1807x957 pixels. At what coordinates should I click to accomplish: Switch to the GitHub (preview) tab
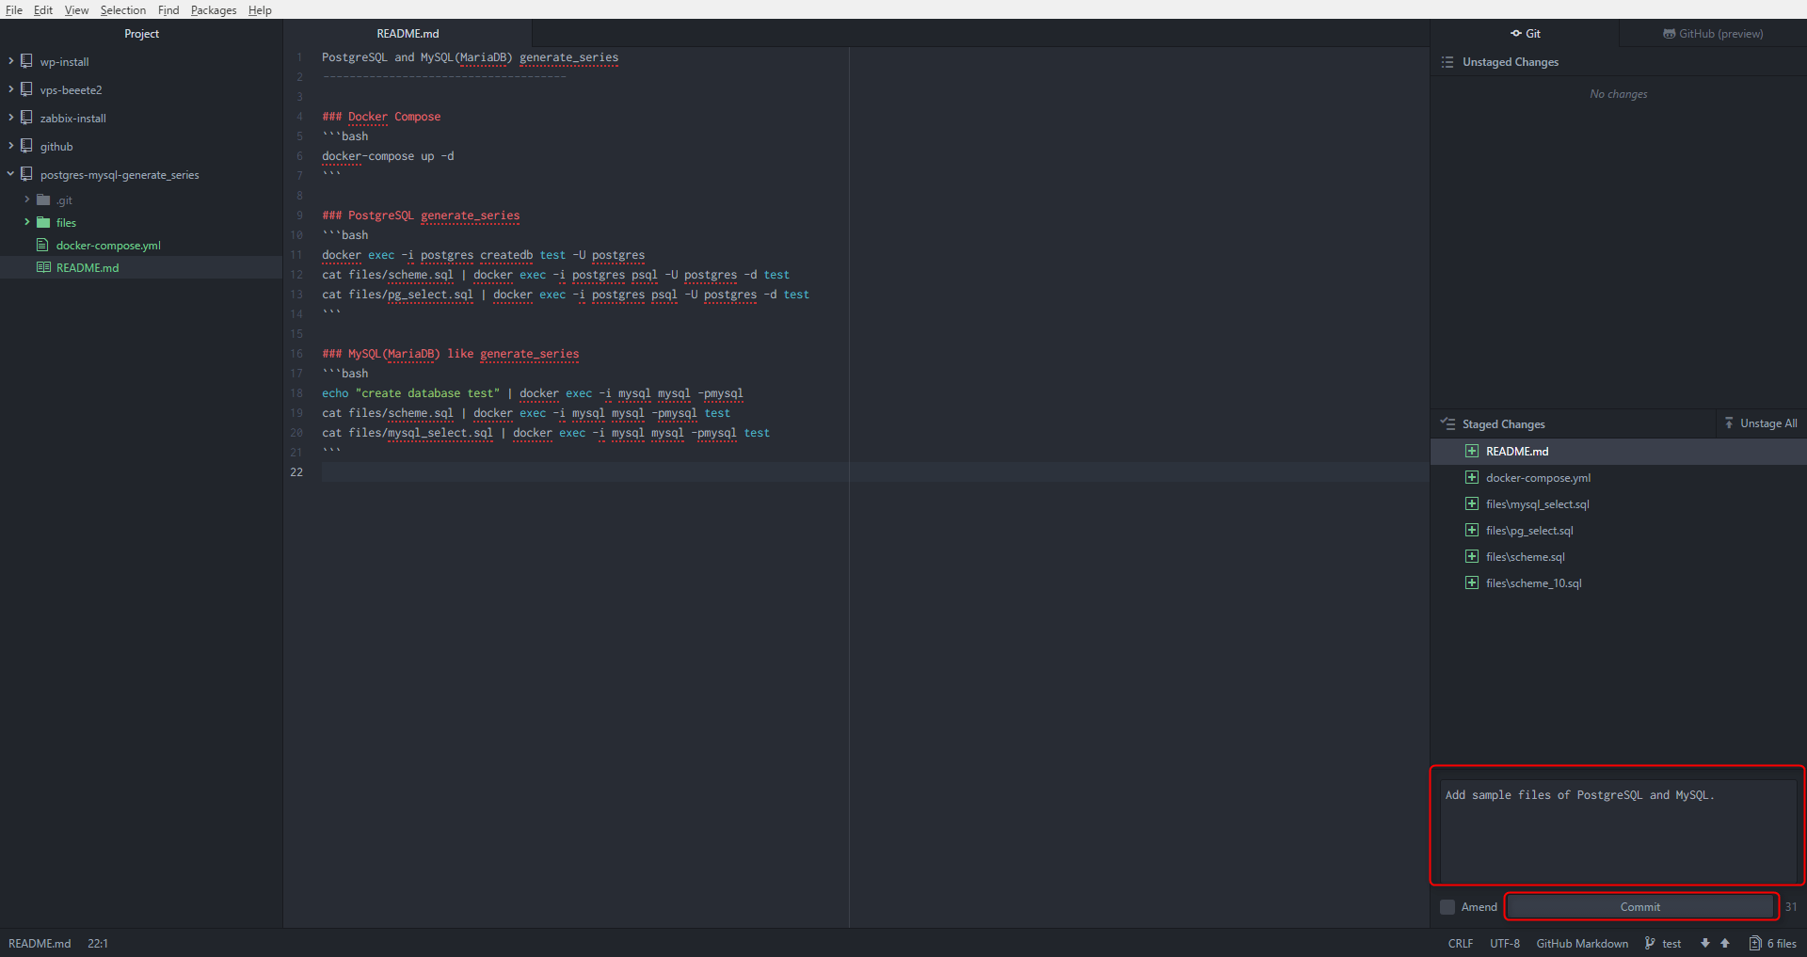[1713, 34]
